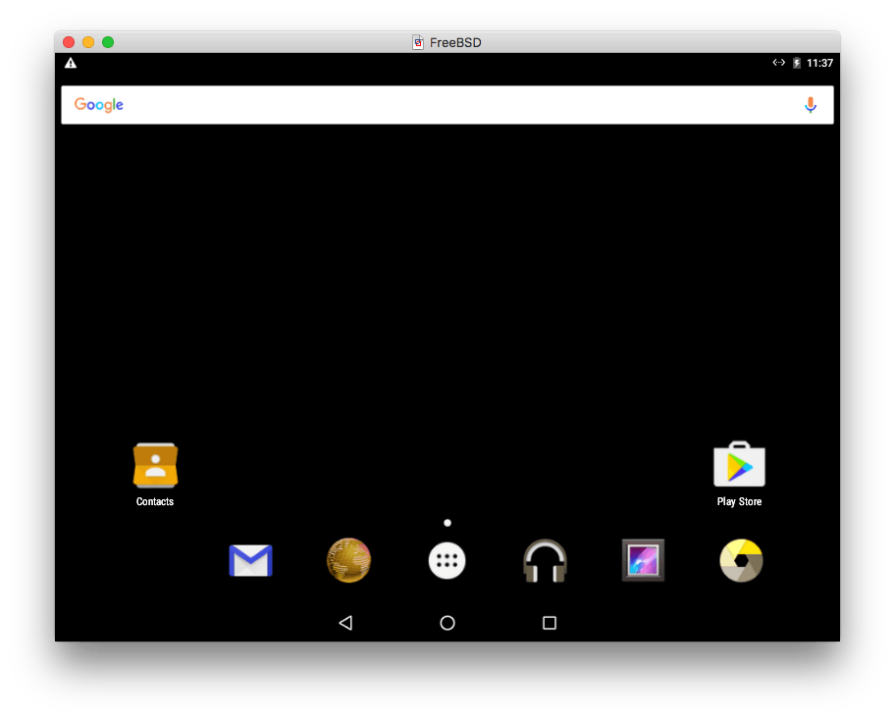Launch the Camera shutter app
The width and height of the screenshot is (895, 720).
pos(741,560)
